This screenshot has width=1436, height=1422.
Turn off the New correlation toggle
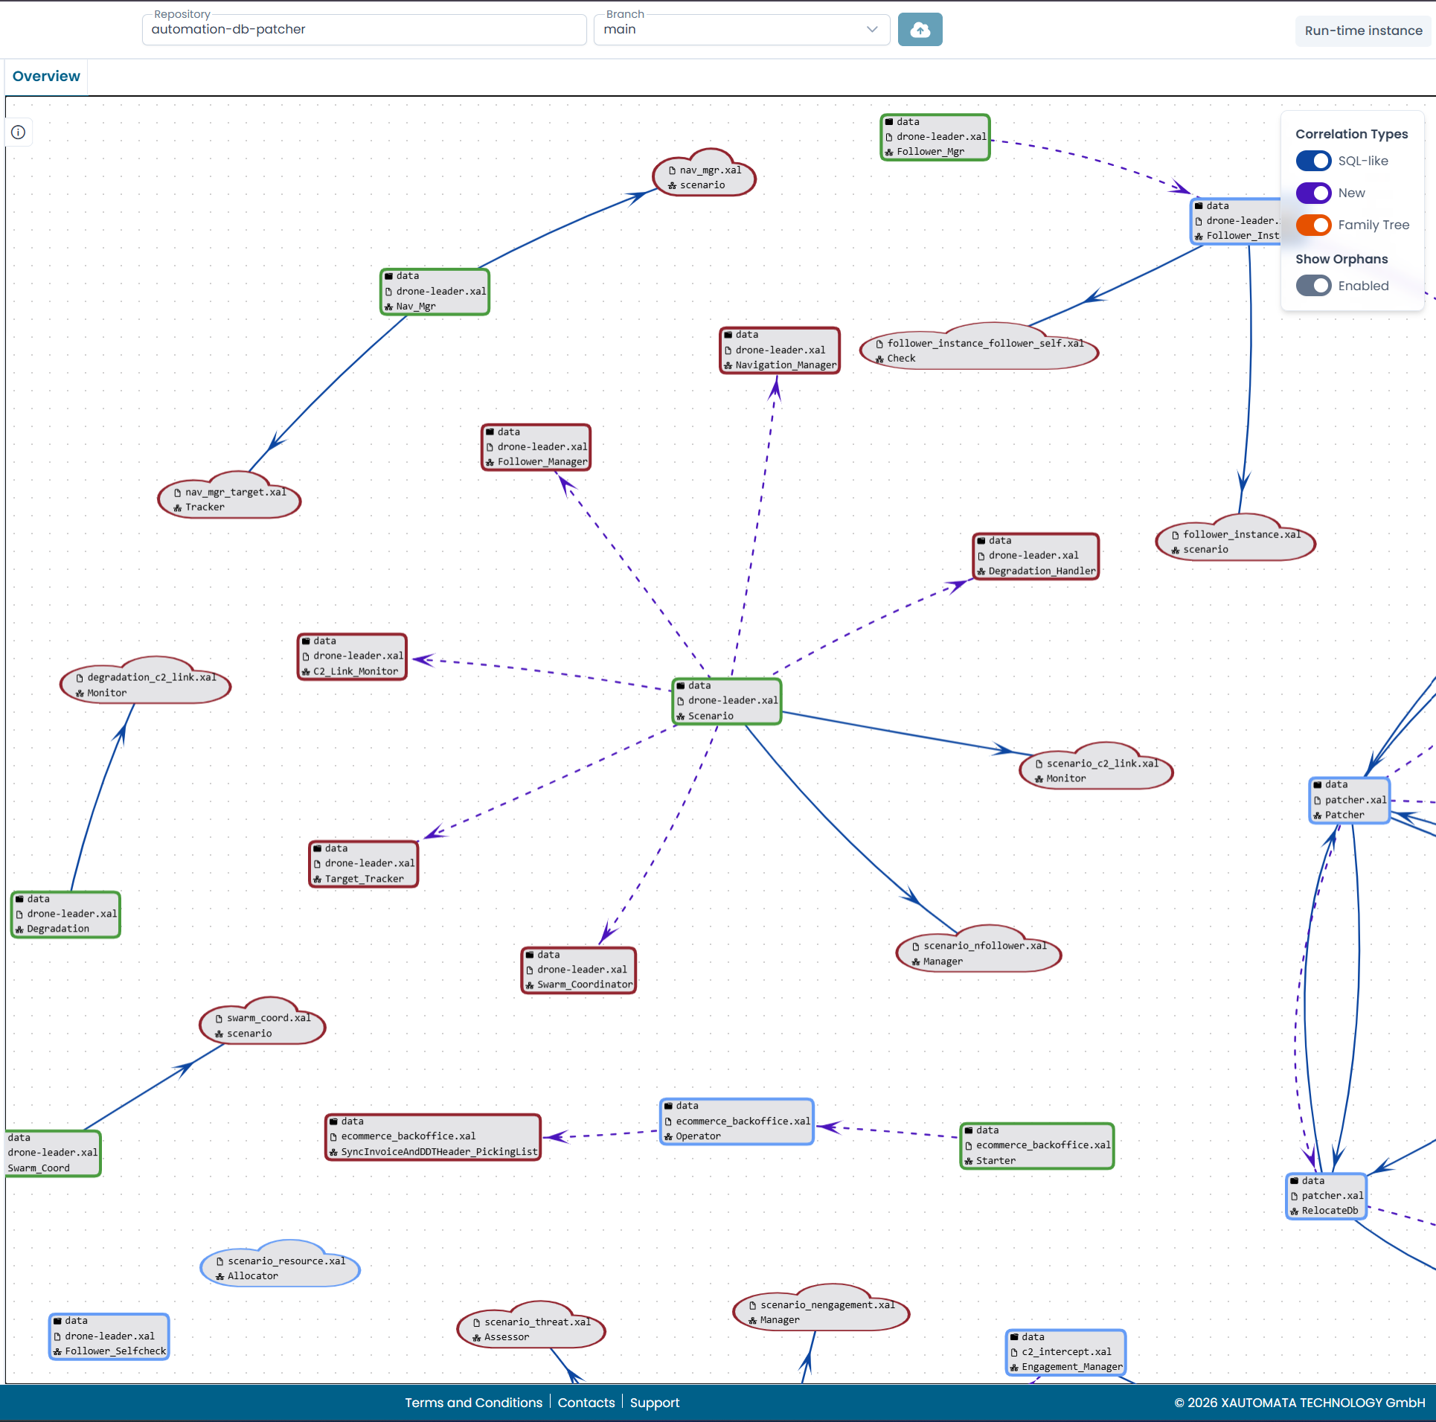(1314, 193)
